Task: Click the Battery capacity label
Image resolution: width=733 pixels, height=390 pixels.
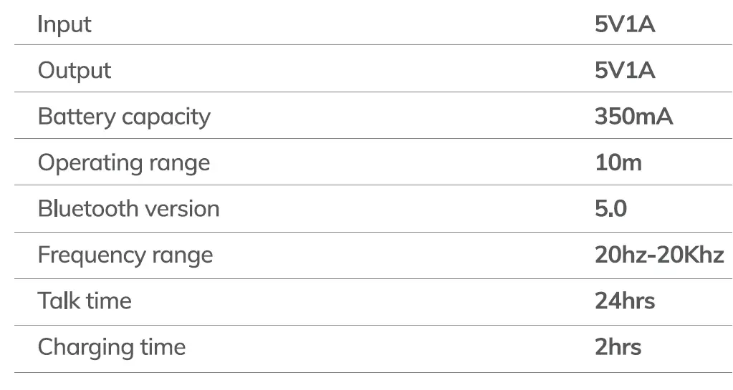Action: (124, 117)
